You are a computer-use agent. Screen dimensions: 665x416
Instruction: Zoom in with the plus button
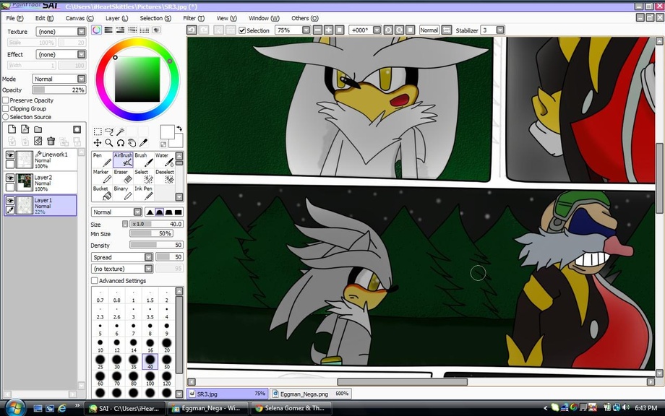pos(329,30)
